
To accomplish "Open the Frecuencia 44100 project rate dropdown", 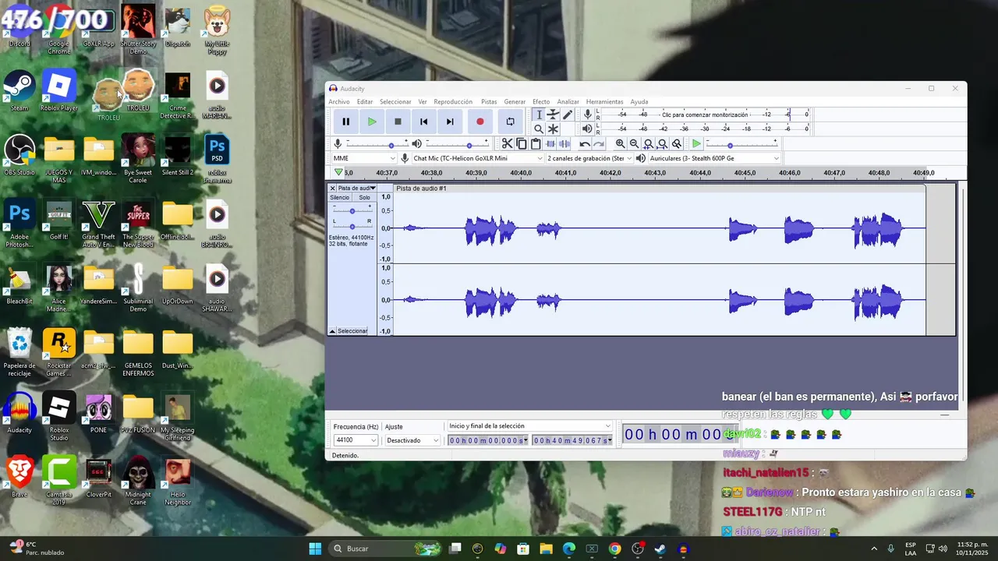I will pos(356,440).
